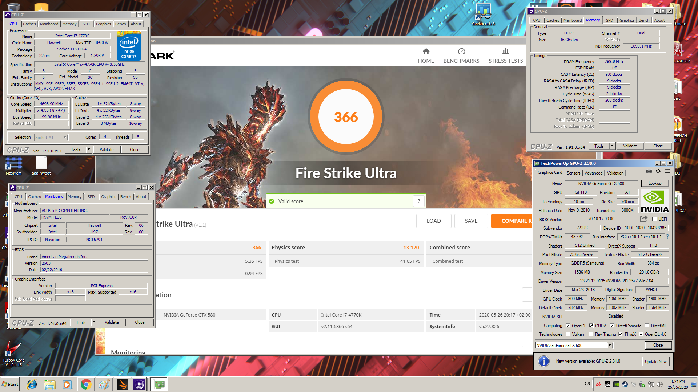Click Steam icon in system tray
The height and width of the screenshot is (392, 698).
(x=625, y=384)
